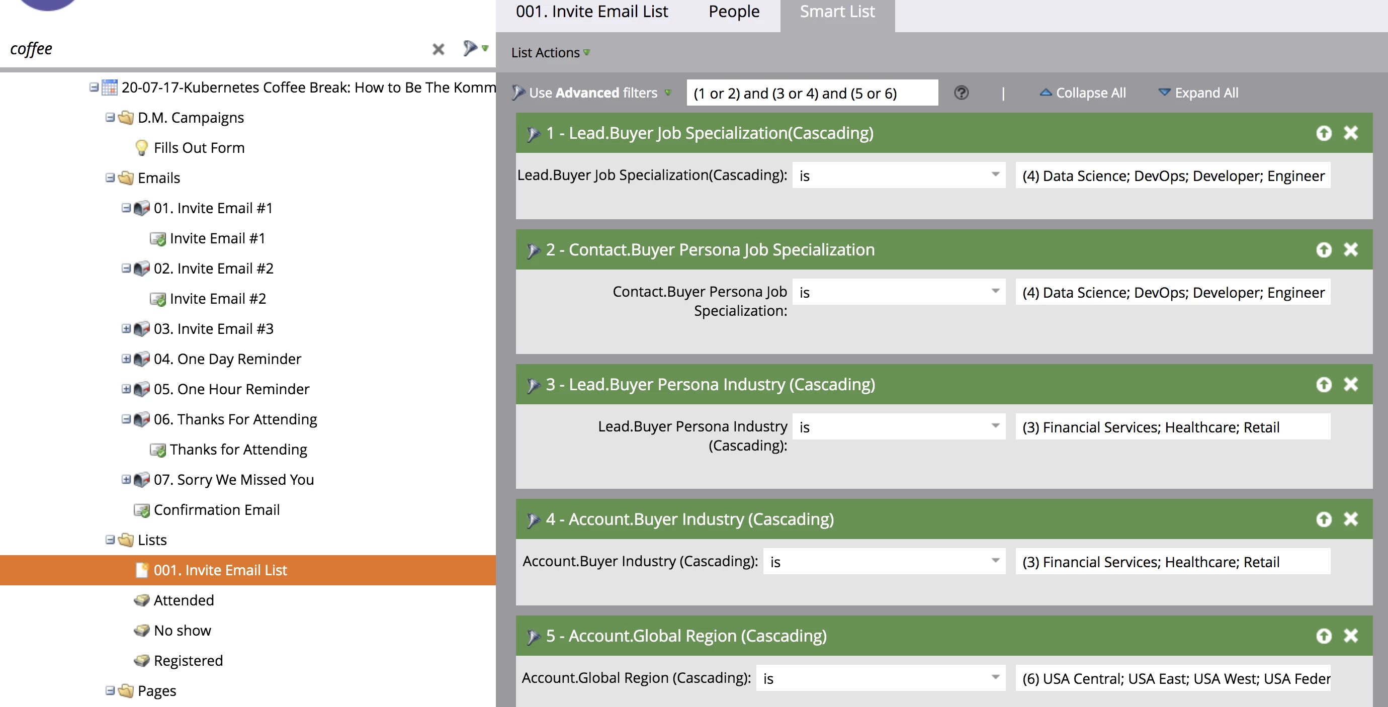Click the advanced filter logic input field
Screen dimensions: 1388x707
(x=812, y=93)
